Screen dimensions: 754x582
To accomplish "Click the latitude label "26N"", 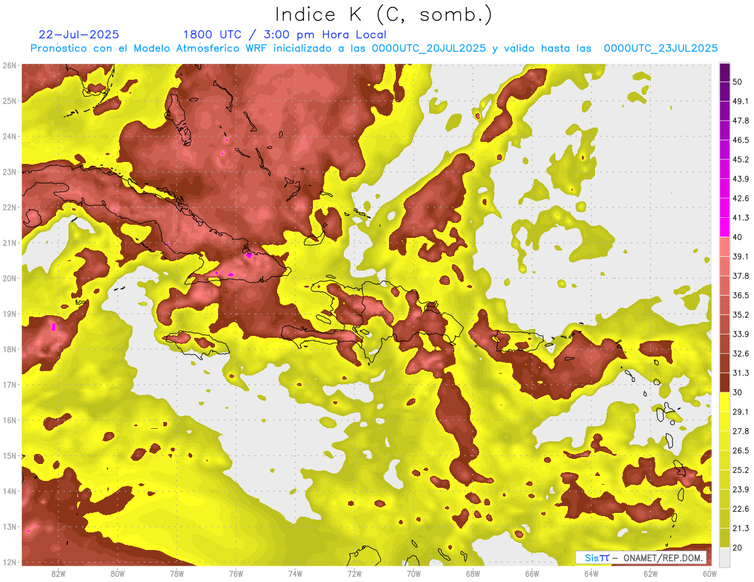I will pyautogui.click(x=9, y=65).
